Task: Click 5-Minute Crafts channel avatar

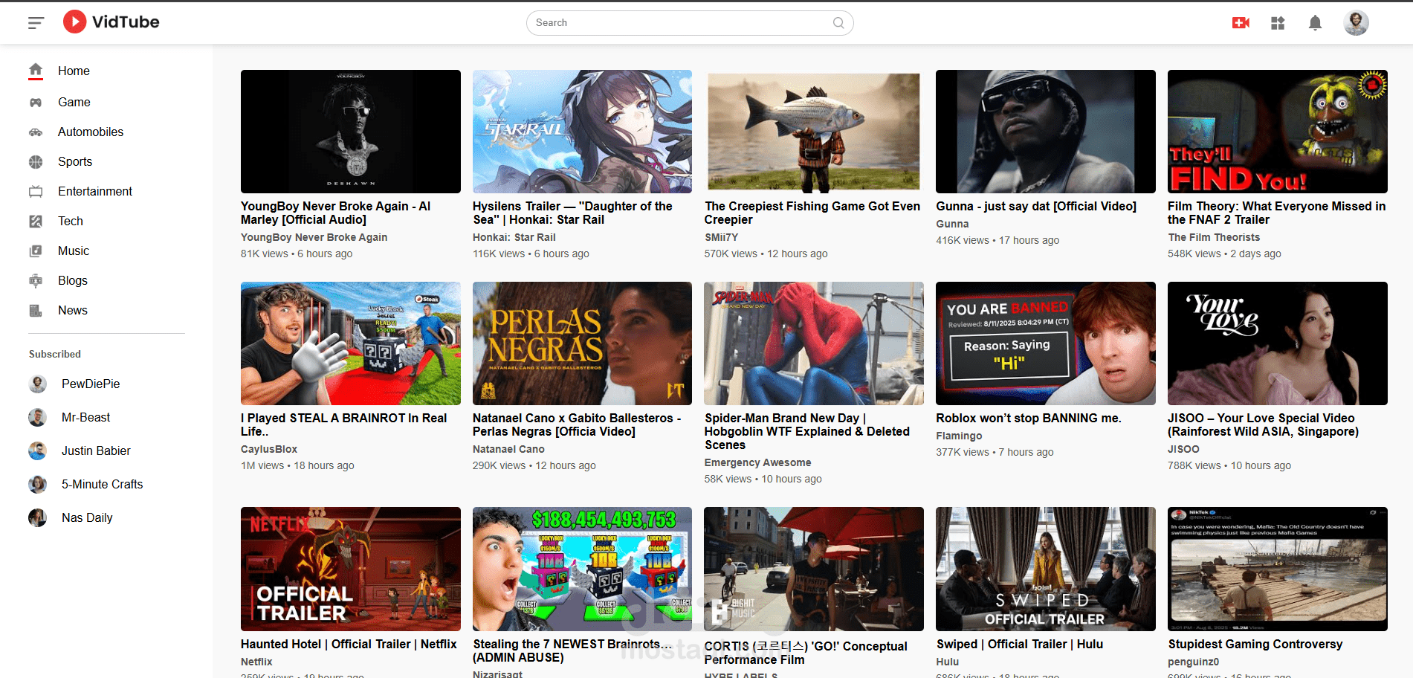Action: click(37, 484)
